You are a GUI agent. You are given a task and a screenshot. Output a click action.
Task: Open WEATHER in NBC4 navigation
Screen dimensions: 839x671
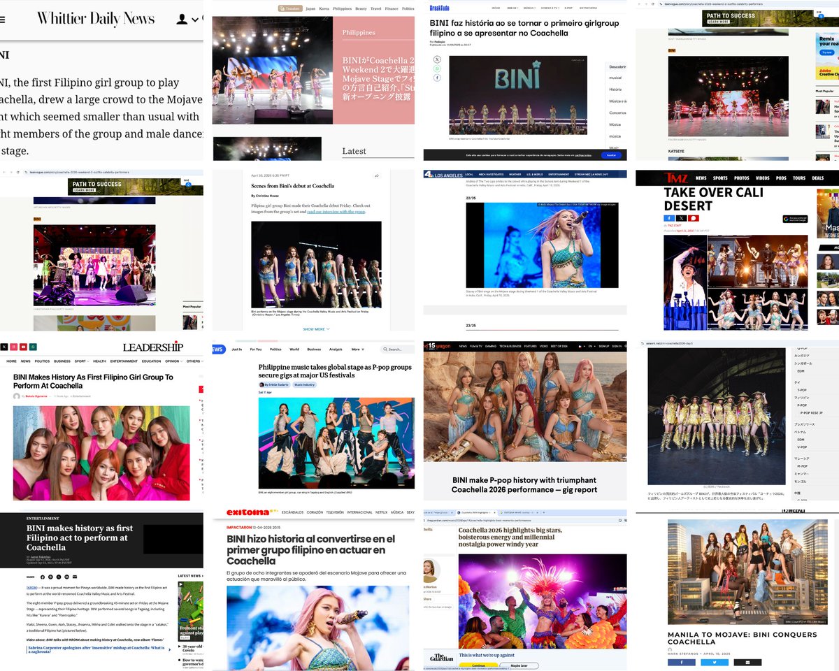[x=515, y=175]
